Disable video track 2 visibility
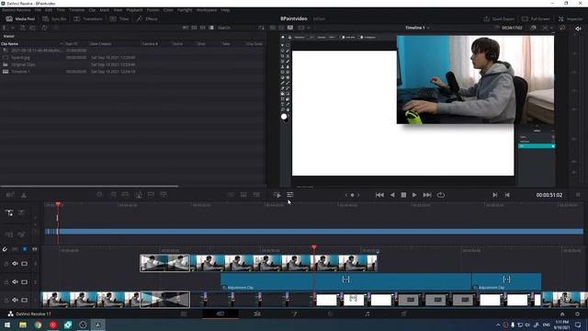The image size is (588, 331). click(25, 282)
